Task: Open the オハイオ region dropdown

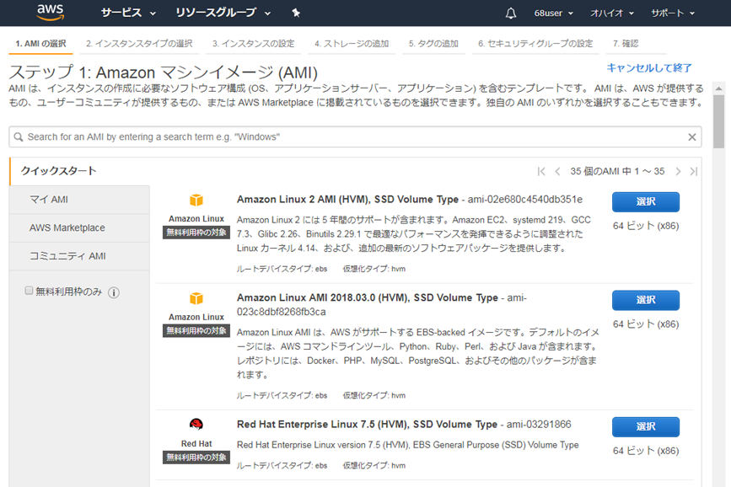Action: click(x=611, y=13)
